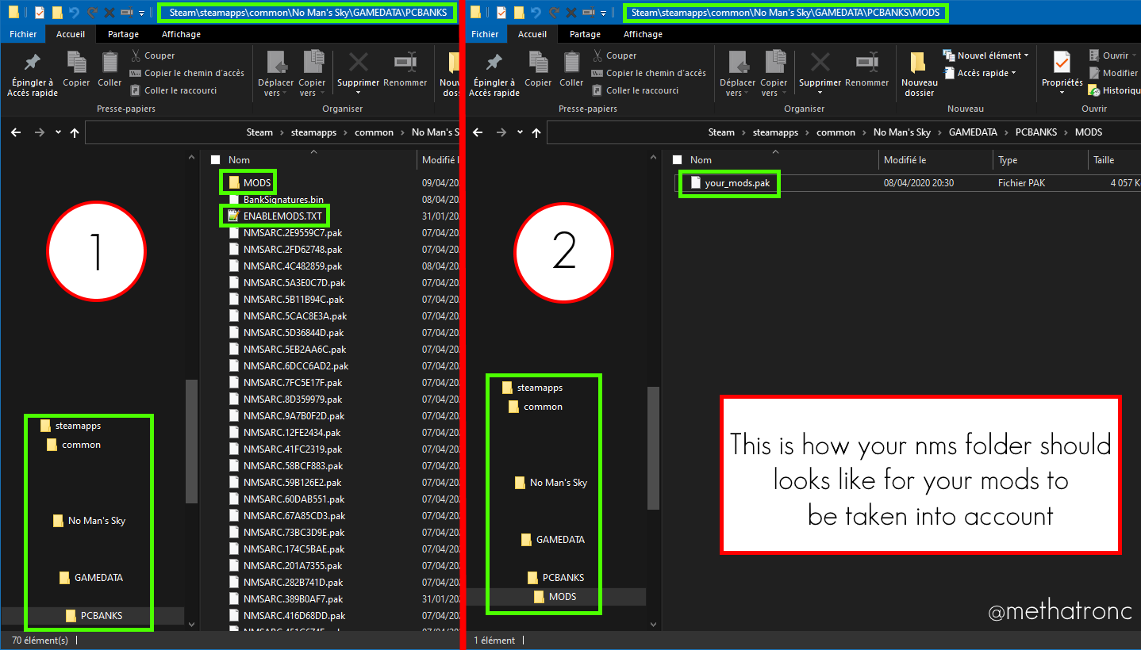1141x650 pixels.
Task: Open recent locations chevron in left window
Action: (58, 133)
